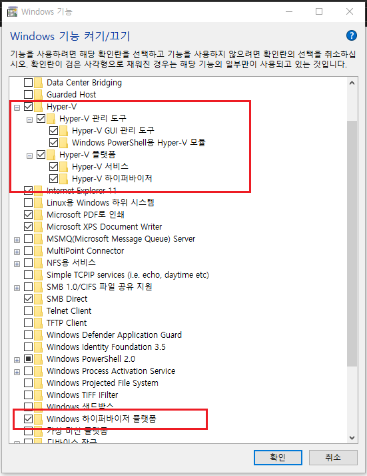This screenshot has width=367, height=476.
Task: Select the Windows 하이퍼바이저 플랫폼 label
Action: click(101, 419)
